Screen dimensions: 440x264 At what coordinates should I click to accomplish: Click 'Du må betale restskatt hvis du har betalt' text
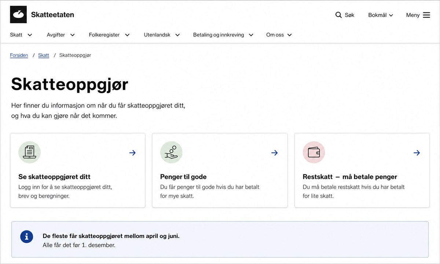(x=354, y=187)
